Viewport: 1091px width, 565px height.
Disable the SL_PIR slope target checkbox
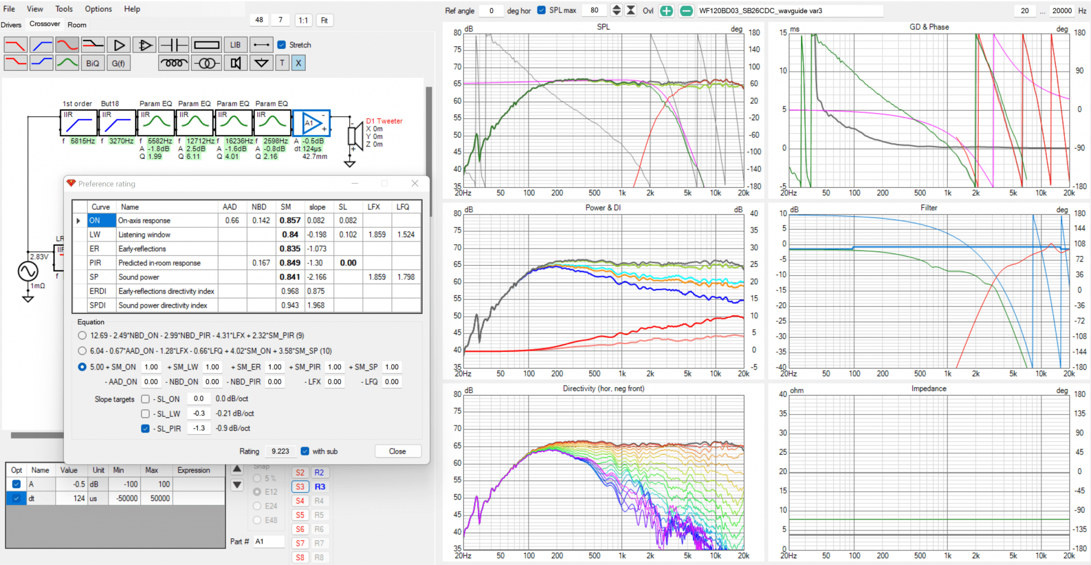[x=145, y=429]
